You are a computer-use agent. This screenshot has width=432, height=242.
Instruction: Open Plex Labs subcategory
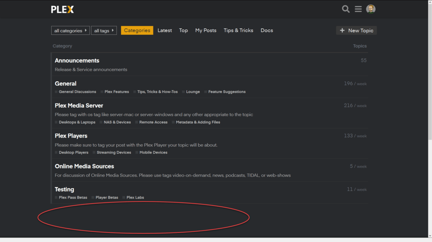point(135,198)
